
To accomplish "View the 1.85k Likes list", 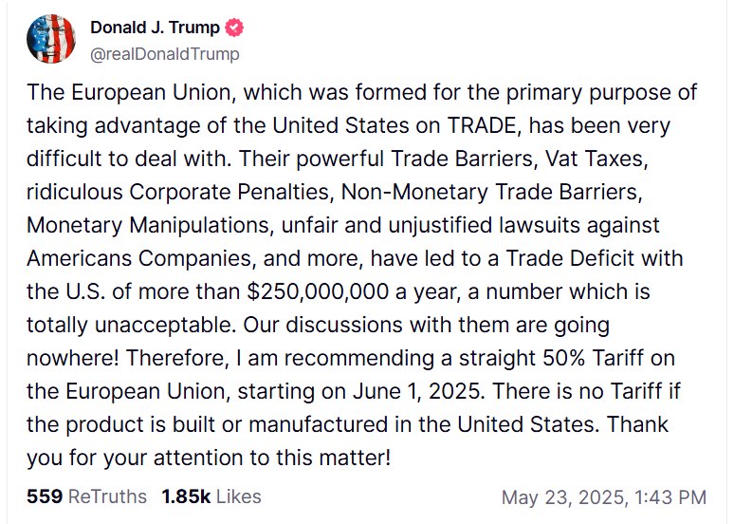I will tap(211, 496).
